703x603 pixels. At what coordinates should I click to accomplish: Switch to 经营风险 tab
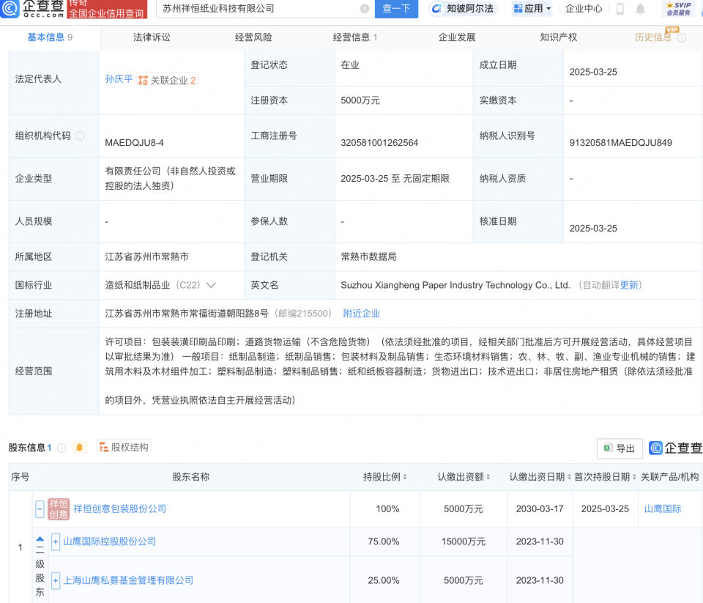pyautogui.click(x=253, y=37)
